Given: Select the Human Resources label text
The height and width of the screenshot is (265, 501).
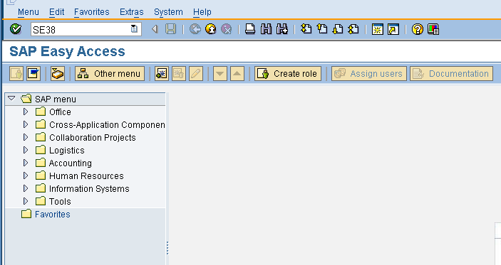Looking at the screenshot, I should [86, 175].
